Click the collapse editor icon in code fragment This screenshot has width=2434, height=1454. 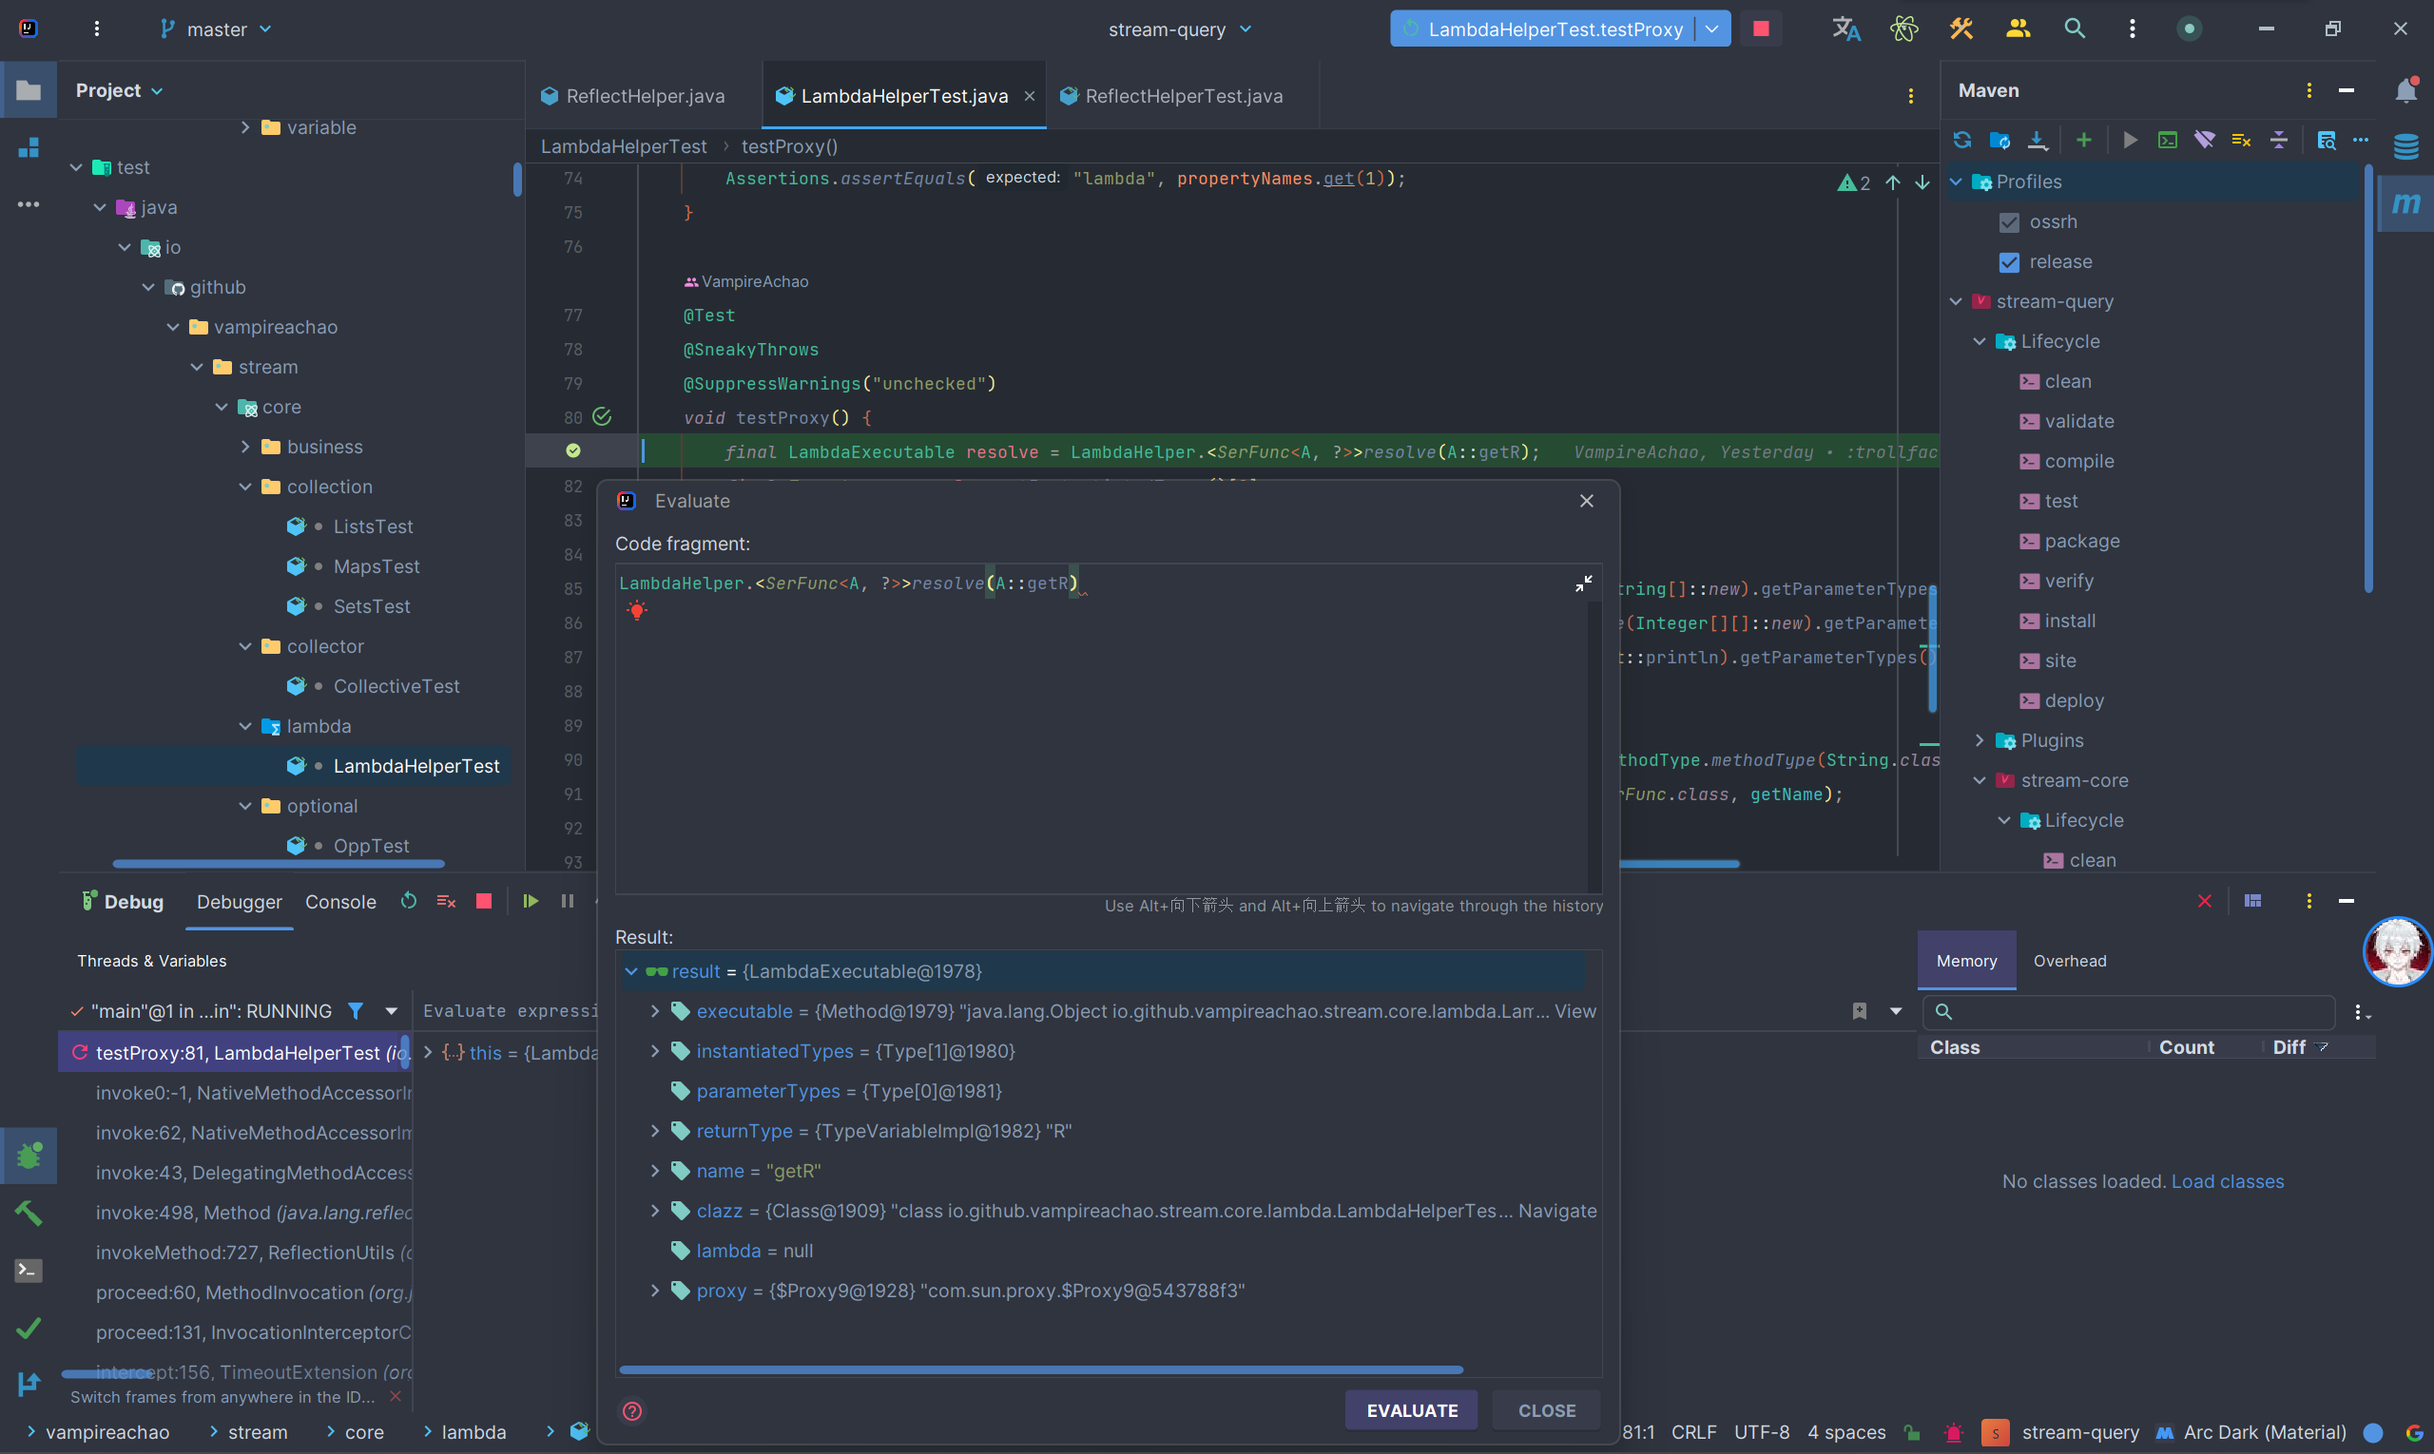(x=1583, y=584)
